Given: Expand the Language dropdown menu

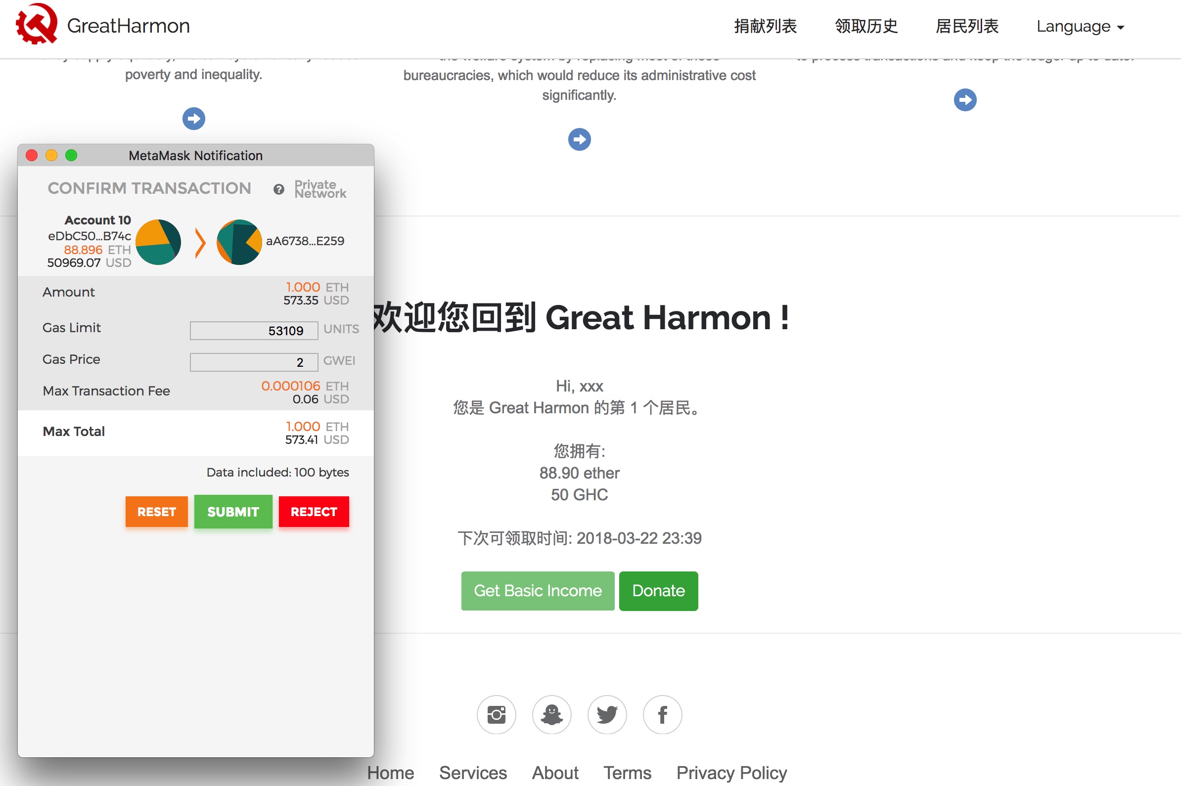Looking at the screenshot, I should coord(1080,26).
